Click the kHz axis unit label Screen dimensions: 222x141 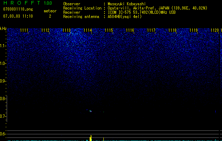pos(3,29)
